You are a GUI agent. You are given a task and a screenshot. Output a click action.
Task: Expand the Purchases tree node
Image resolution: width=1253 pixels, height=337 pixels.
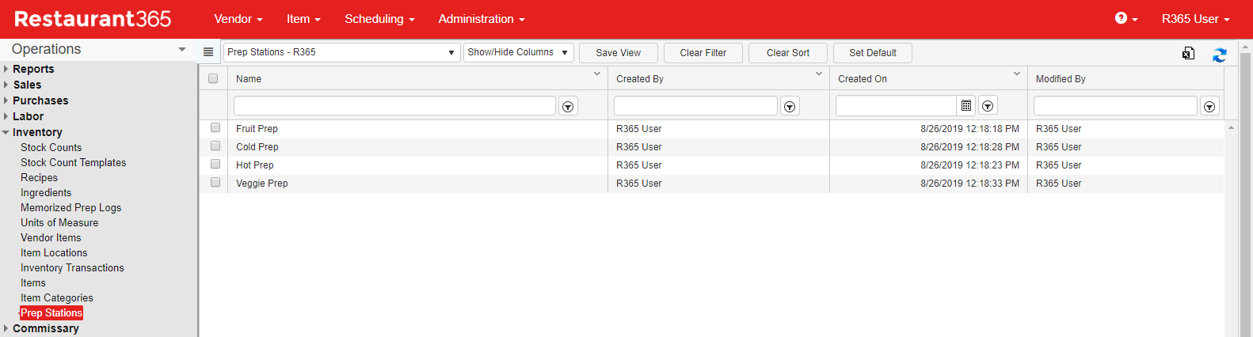click(6, 100)
